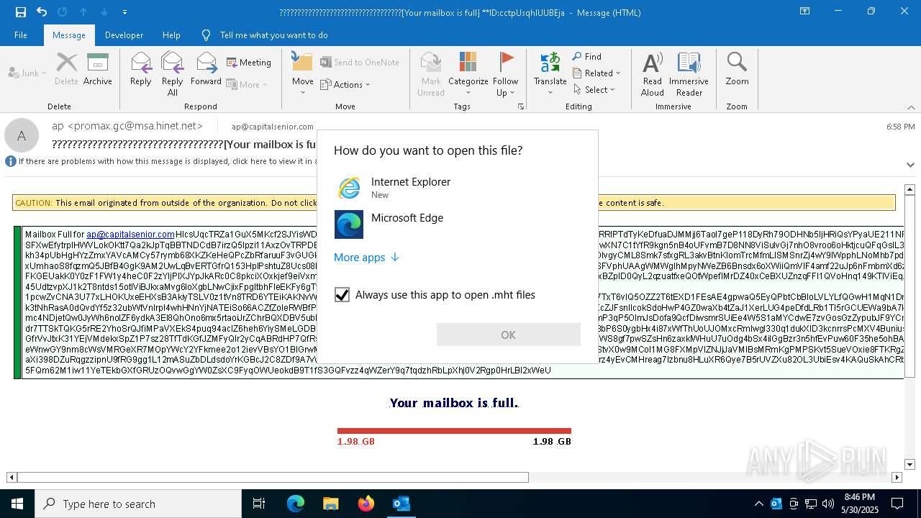Switch to the Developer tab
Viewport: 921px width, 518px height.
pos(124,35)
